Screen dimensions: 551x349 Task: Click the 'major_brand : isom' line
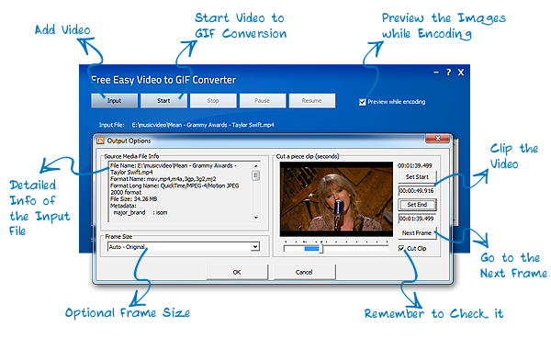coord(141,213)
